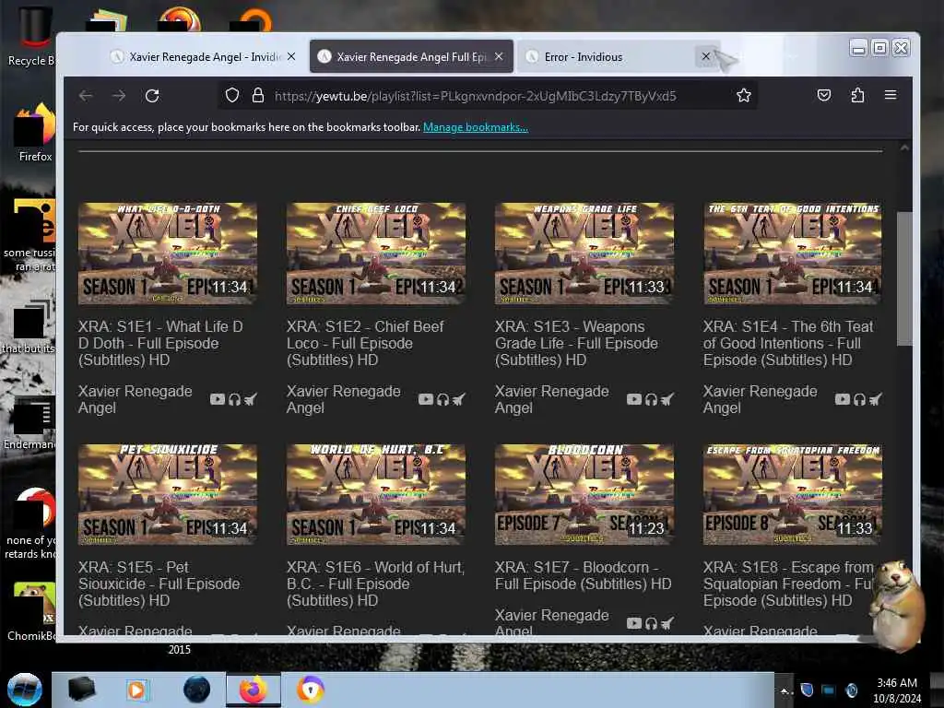The width and height of the screenshot is (944, 708).
Task: Click the 'XRA: S1E7 - Bloodcorn' title
Action: pyautogui.click(x=584, y=575)
